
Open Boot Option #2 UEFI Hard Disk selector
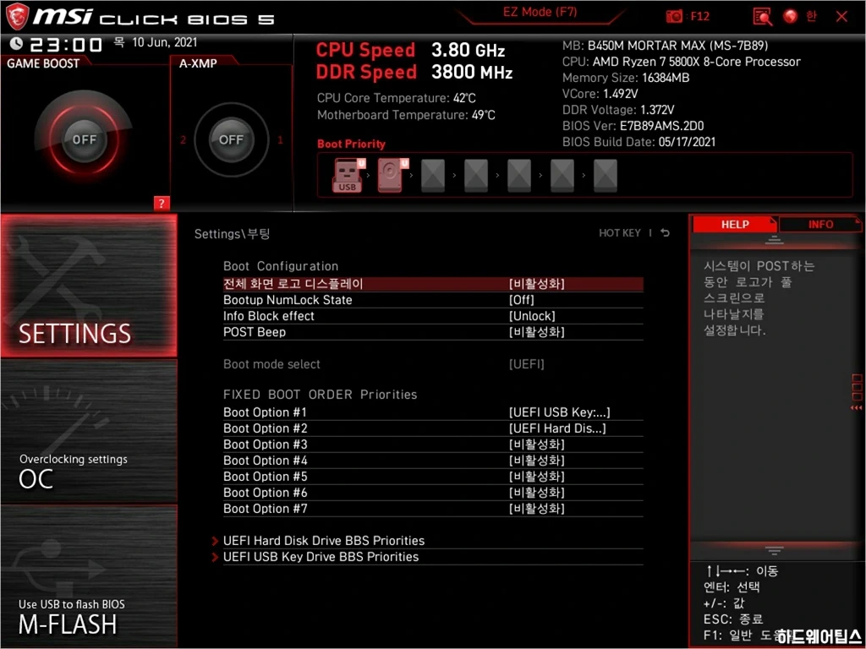pos(557,428)
